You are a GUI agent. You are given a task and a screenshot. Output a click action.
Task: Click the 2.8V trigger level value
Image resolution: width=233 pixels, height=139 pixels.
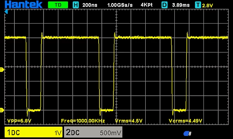coord(207,5)
